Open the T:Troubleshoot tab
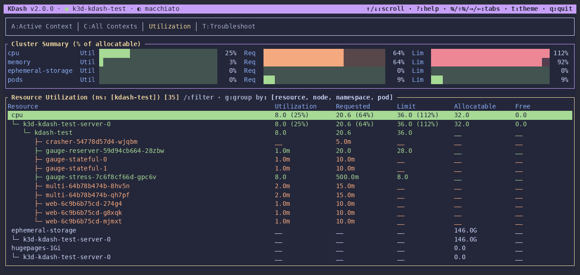This screenshot has width=580, height=275. coord(229,26)
